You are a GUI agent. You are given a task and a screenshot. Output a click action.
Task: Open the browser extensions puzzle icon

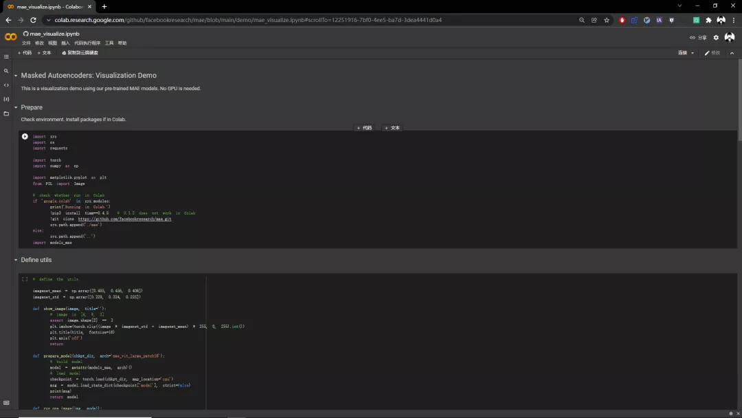click(x=708, y=20)
